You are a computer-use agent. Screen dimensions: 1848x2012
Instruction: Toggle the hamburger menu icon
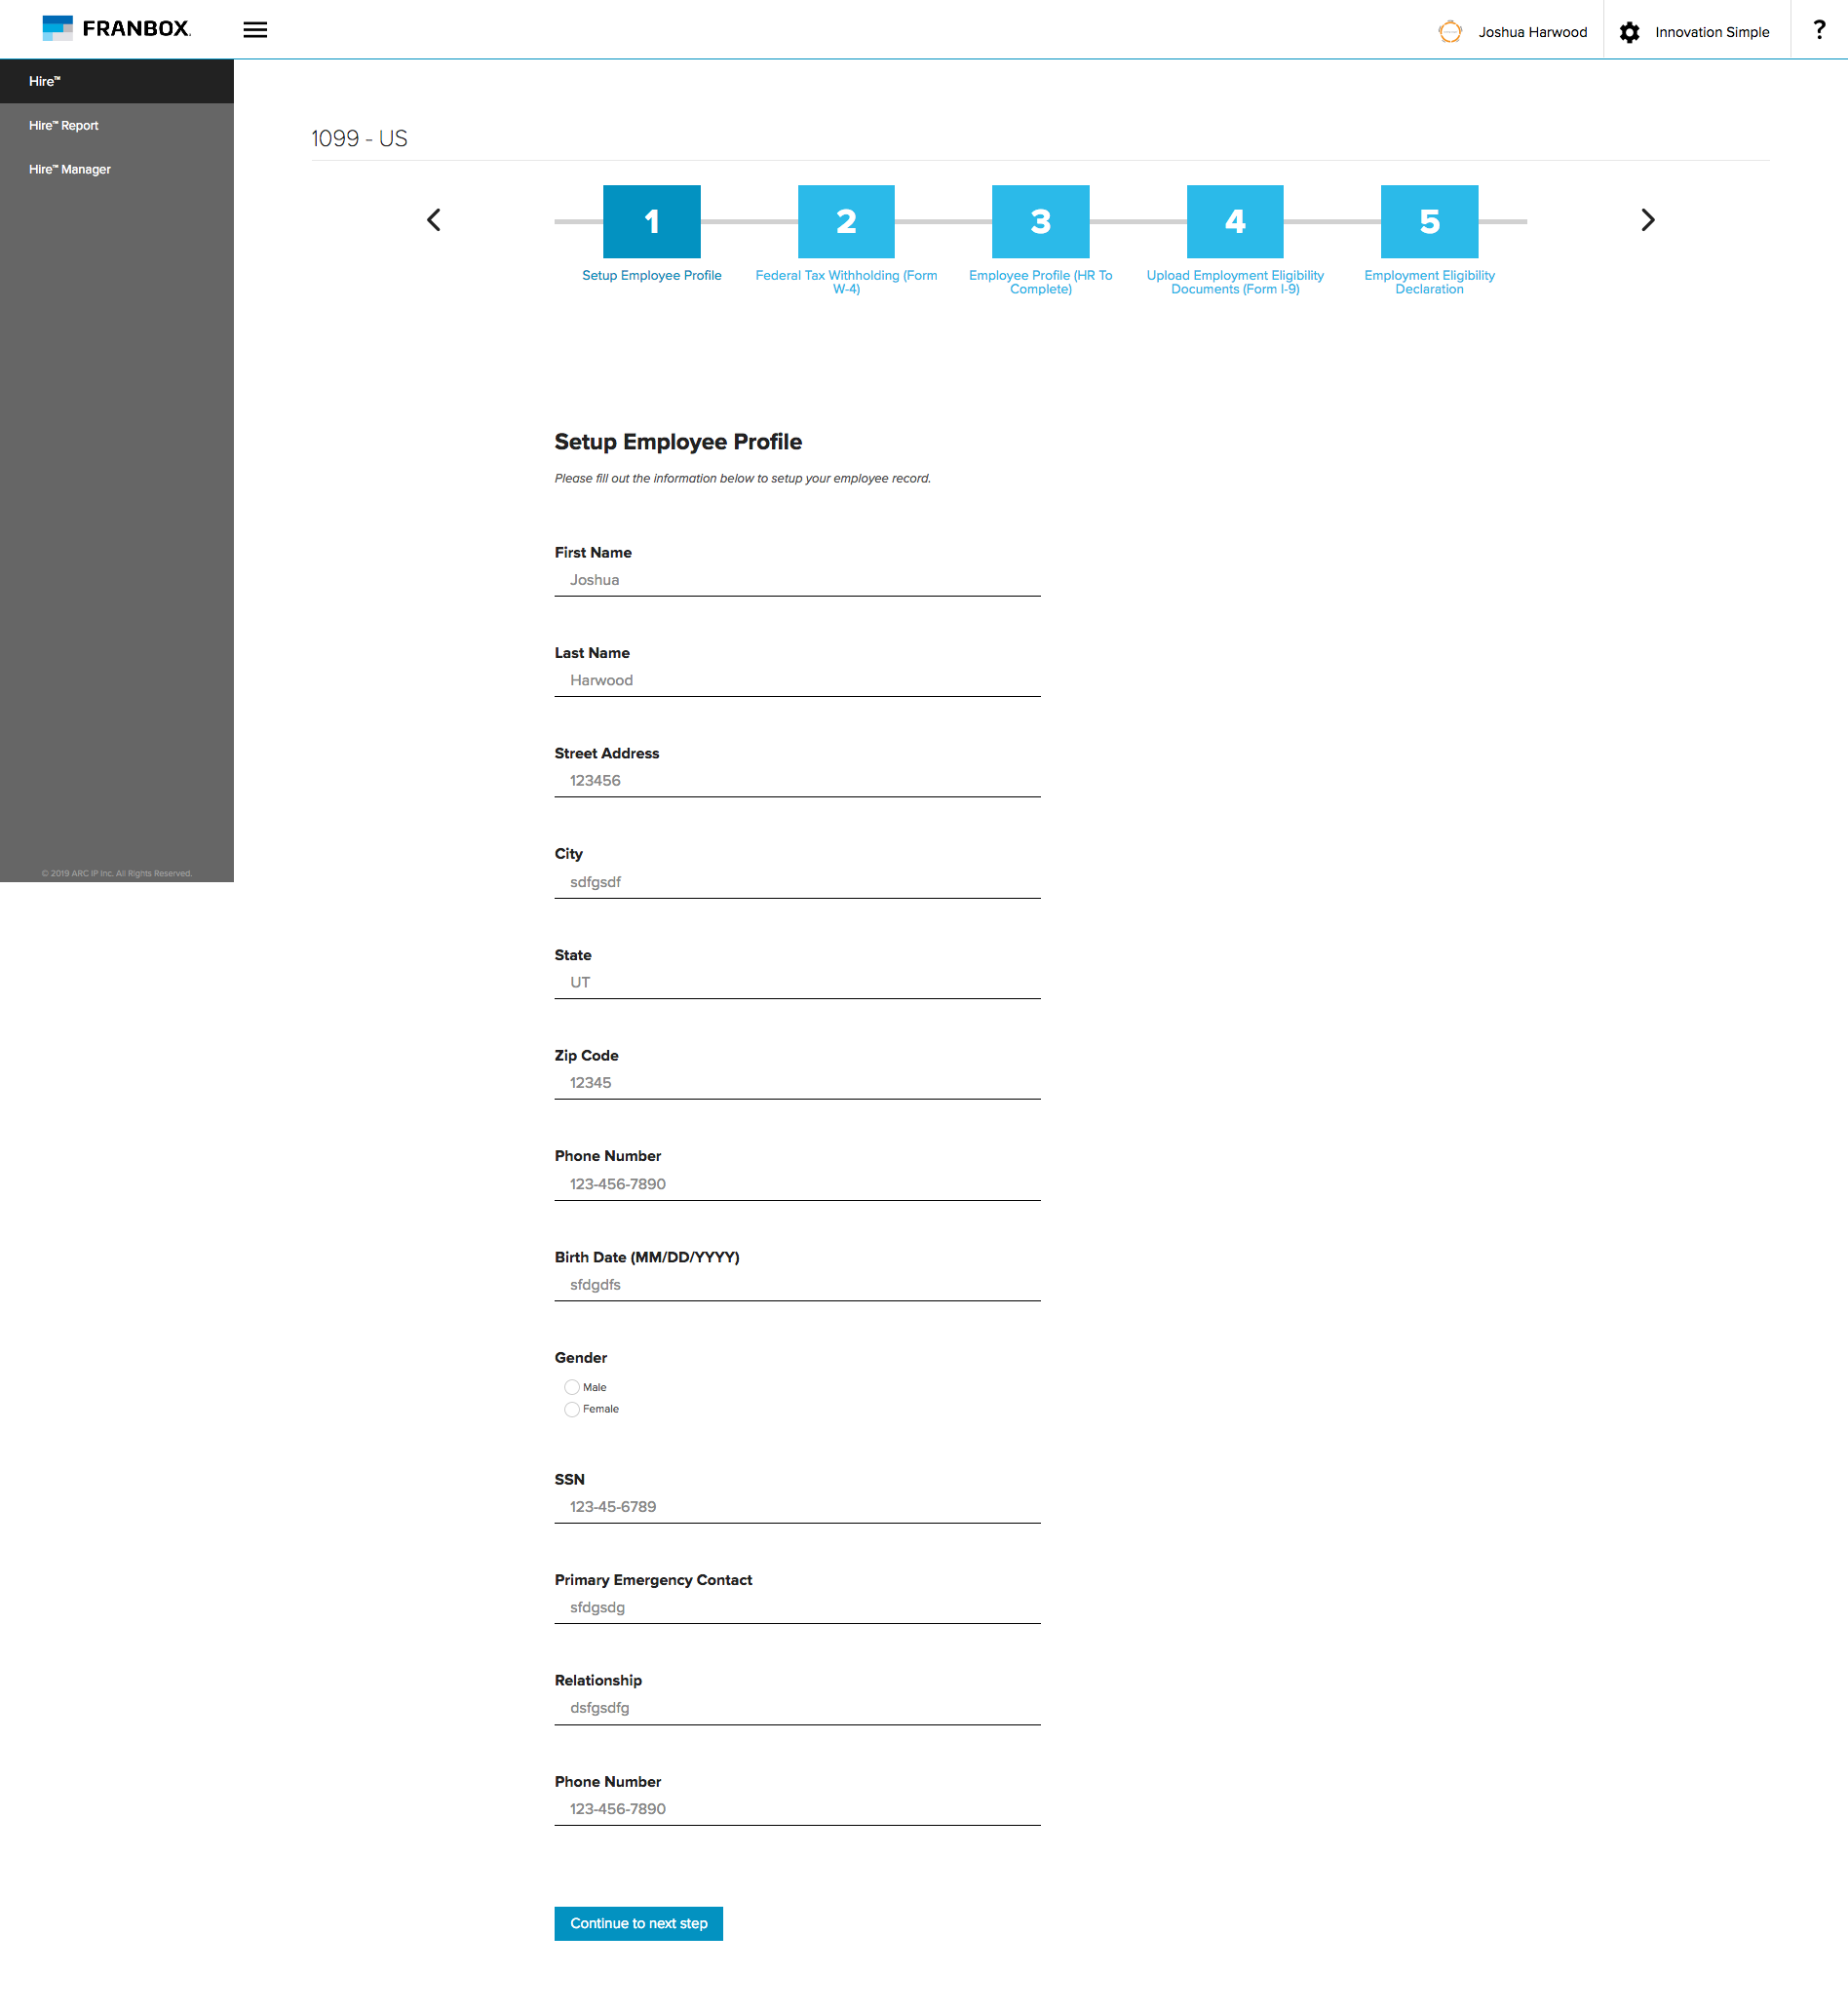click(x=255, y=29)
